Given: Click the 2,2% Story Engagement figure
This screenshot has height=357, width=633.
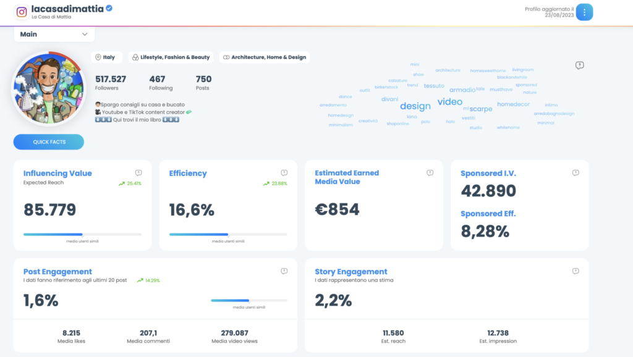Looking at the screenshot, I should tap(333, 301).
